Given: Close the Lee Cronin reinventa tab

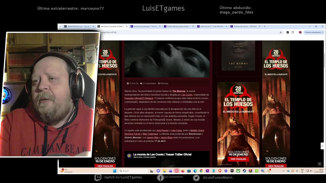Looking at the screenshot, I should (127, 26).
